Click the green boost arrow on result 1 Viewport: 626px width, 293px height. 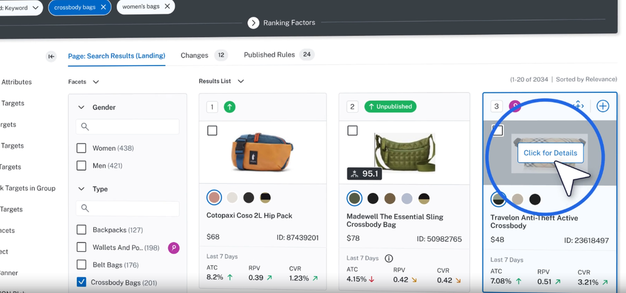click(x=230, y=106)
